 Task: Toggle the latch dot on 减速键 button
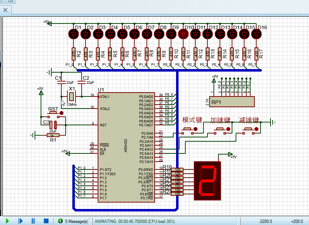pos(256,129)
